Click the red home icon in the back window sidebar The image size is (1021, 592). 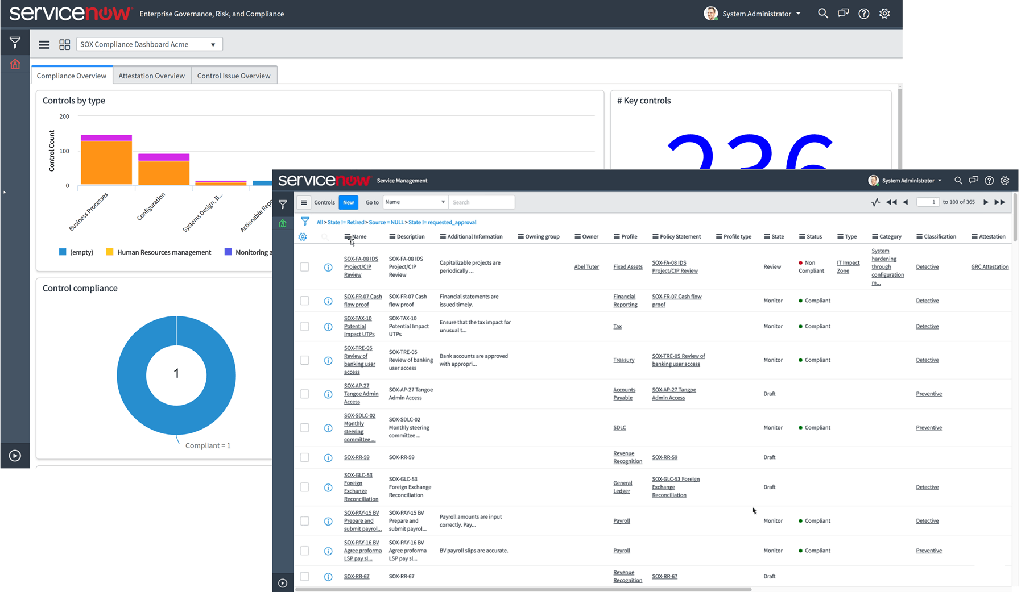[15, 64]
